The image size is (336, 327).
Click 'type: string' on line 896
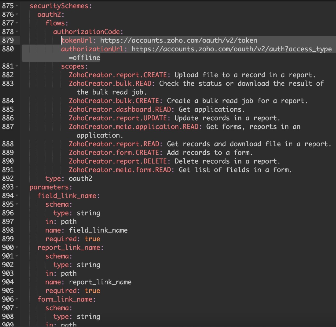[x=77, y=213]
